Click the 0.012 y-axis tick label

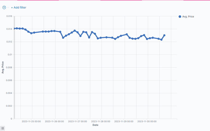pos(9,42)
